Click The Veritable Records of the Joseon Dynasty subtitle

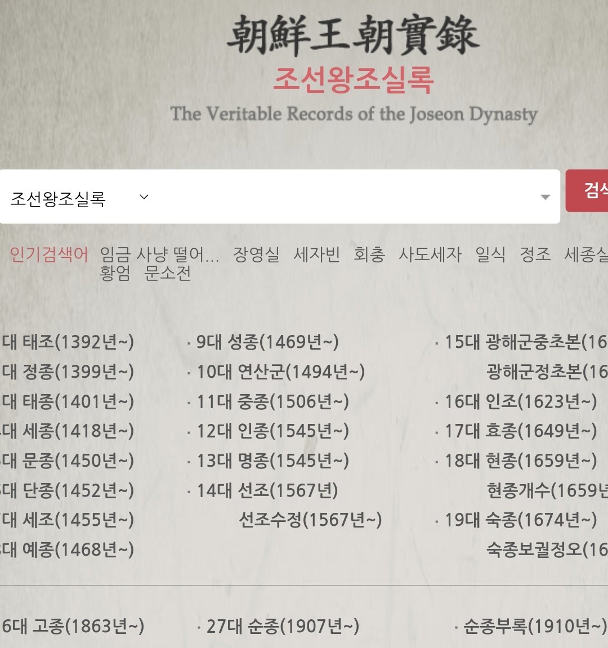click(354, 114)
